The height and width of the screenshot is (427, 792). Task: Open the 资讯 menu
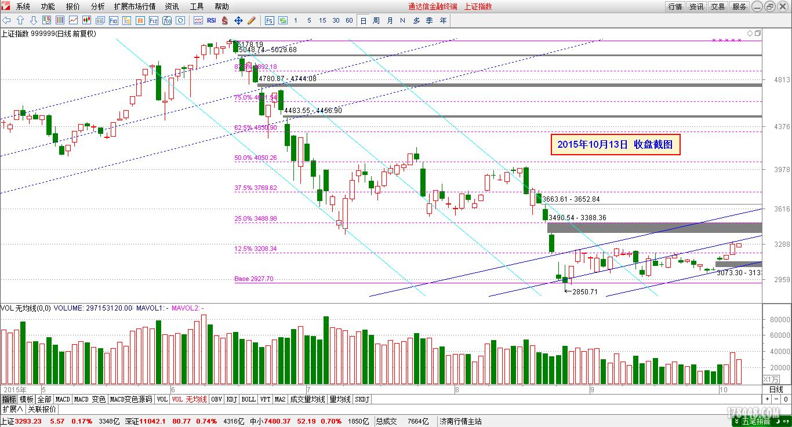pyautogui.click(x=172, y=6)
